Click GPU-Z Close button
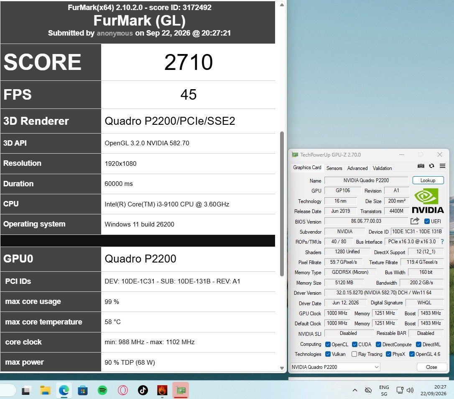This screenshot has height=399, width=454. click(431, 367)
